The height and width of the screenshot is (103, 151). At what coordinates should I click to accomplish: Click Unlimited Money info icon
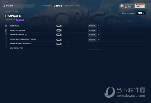tap(26, 35)
